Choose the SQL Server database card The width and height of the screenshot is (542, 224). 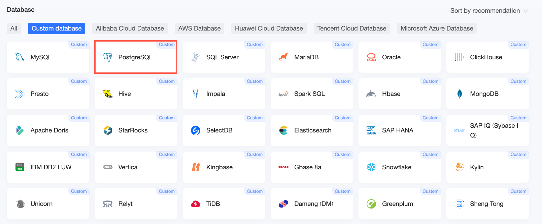(x=224, y=57)
